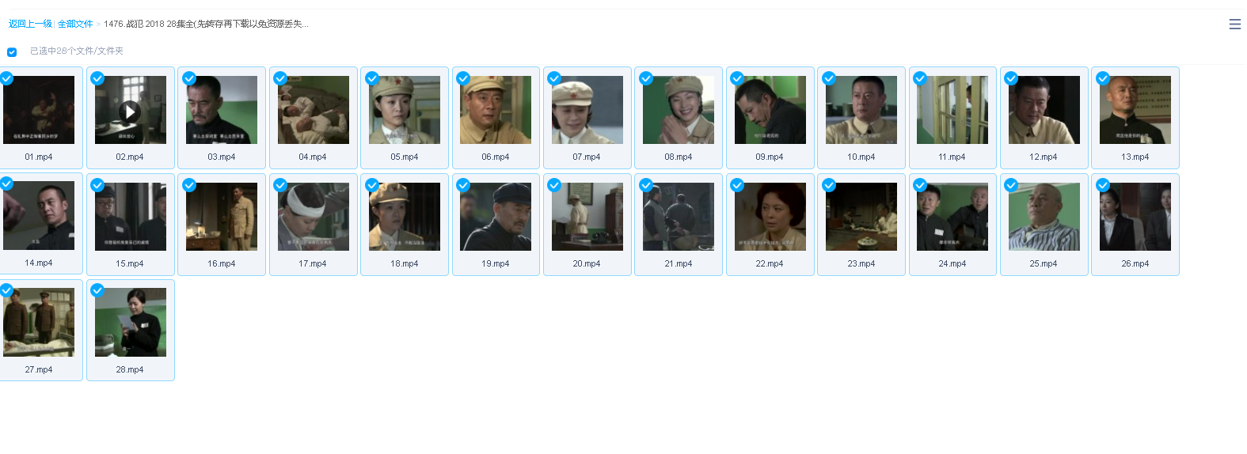
Task: Click the 14.mp4 file name label
Action: 39,263
